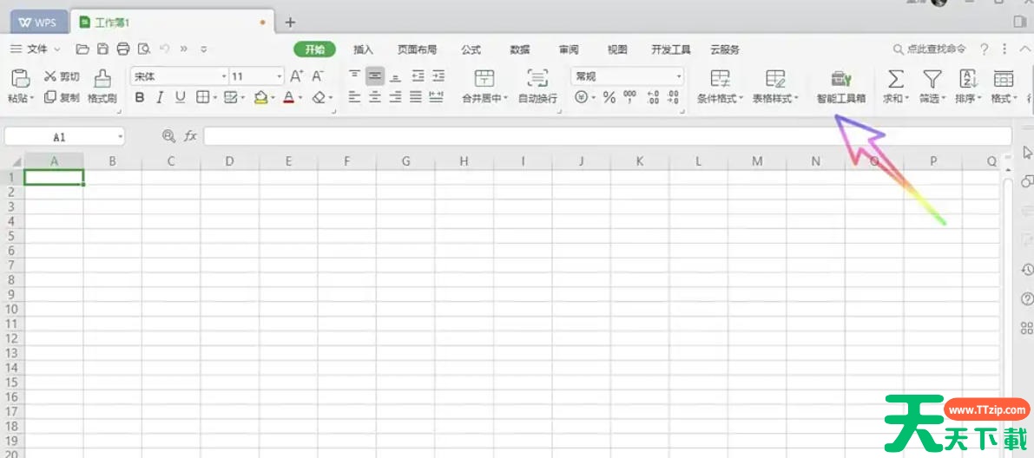Screen dimensions: 1034x458
Task: Open Table Styles 表格样式
Action: click(x=774, y=87)
